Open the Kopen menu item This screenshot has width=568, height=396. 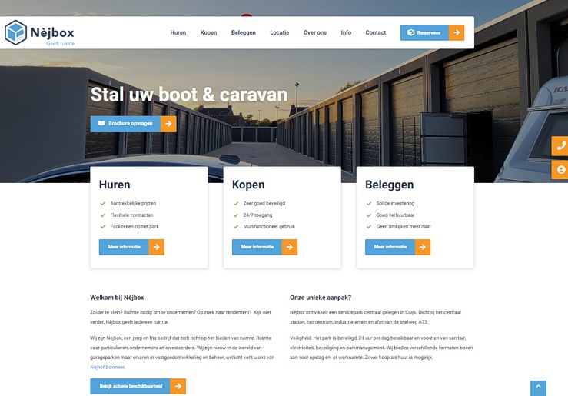point(208,32)
